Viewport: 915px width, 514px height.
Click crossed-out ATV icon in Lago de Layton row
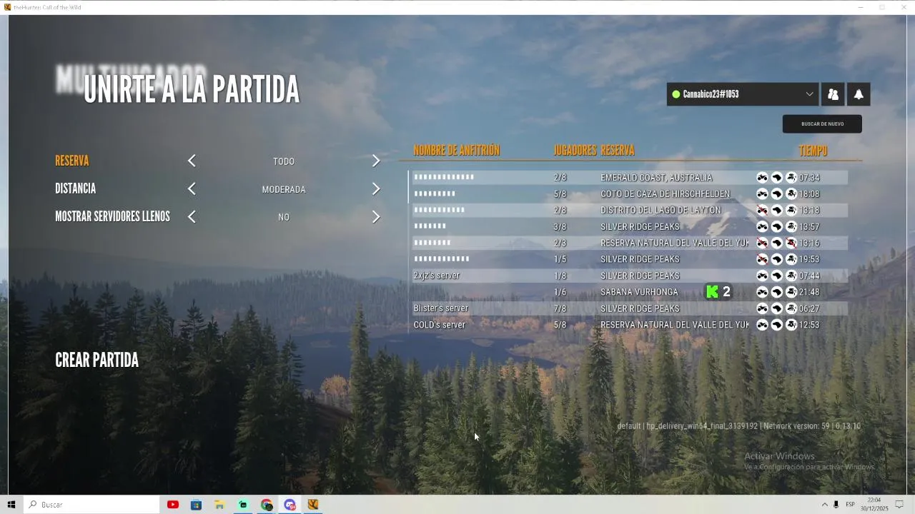tap(762, 211)
